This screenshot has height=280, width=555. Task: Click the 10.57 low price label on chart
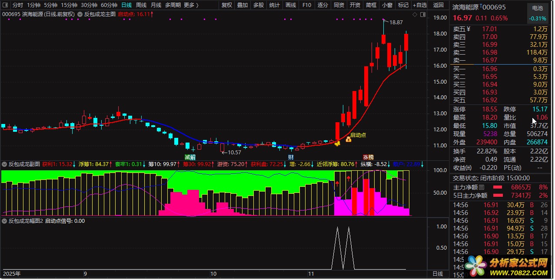click(x=234, y=153)
